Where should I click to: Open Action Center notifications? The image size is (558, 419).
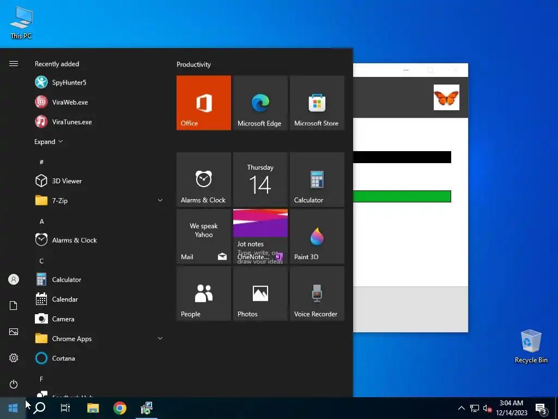[541, 409]
